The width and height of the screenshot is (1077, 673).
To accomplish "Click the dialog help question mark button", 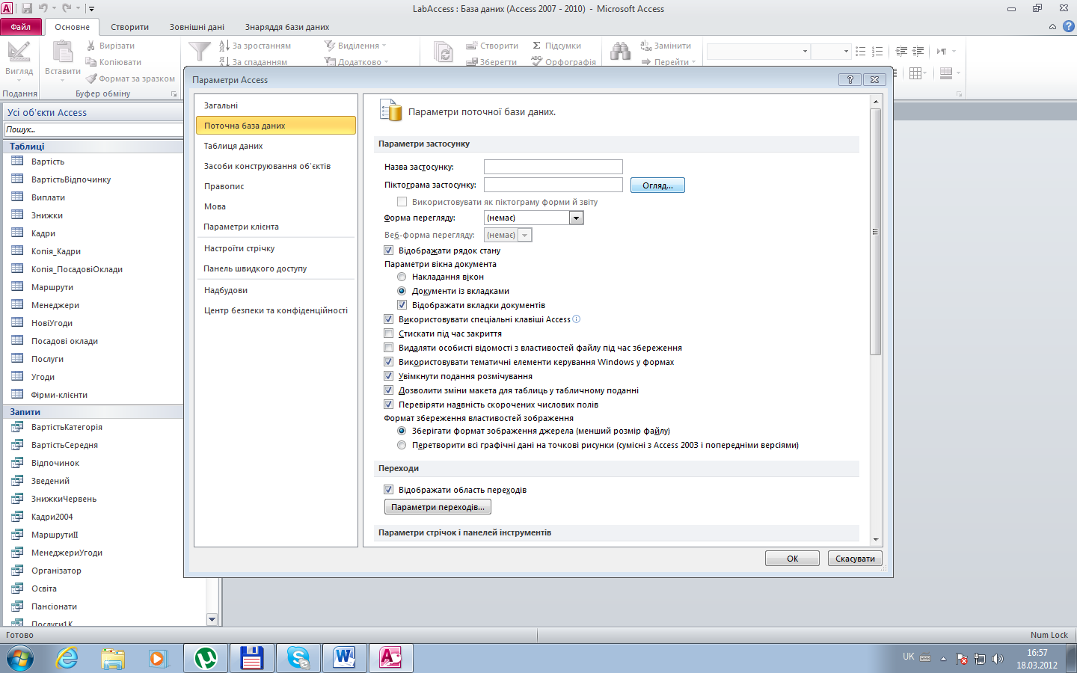I will [850, 79].
